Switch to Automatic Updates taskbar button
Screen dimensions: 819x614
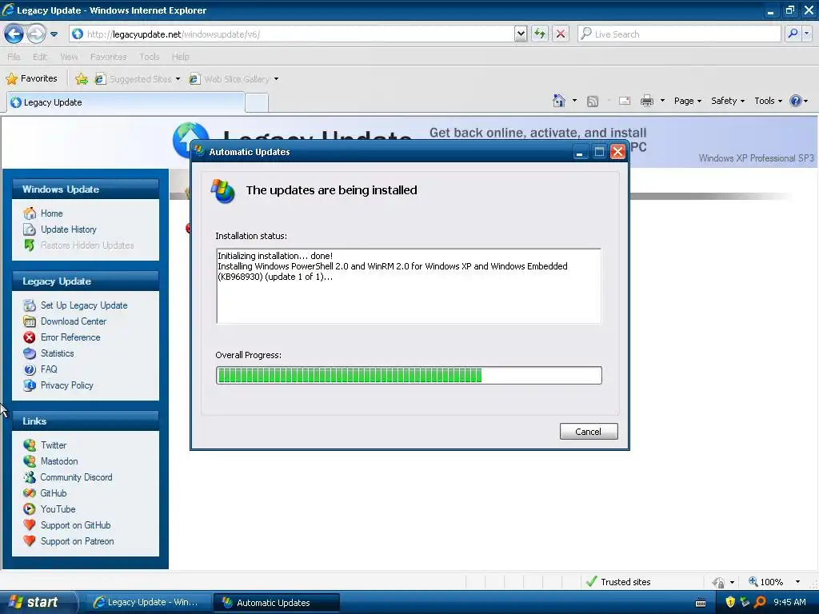[277, 603]
